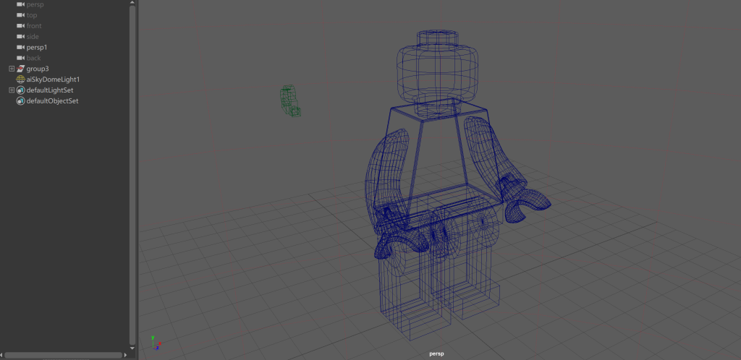Screen dimensions: 741x360
Task: Select defaultLightSet in the outliner
Action: [x=50, y=90]
